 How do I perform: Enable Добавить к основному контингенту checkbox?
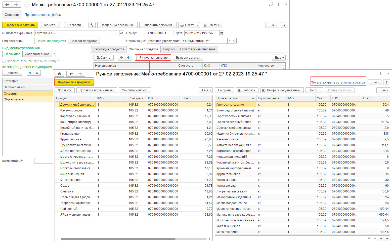(4, 61)
